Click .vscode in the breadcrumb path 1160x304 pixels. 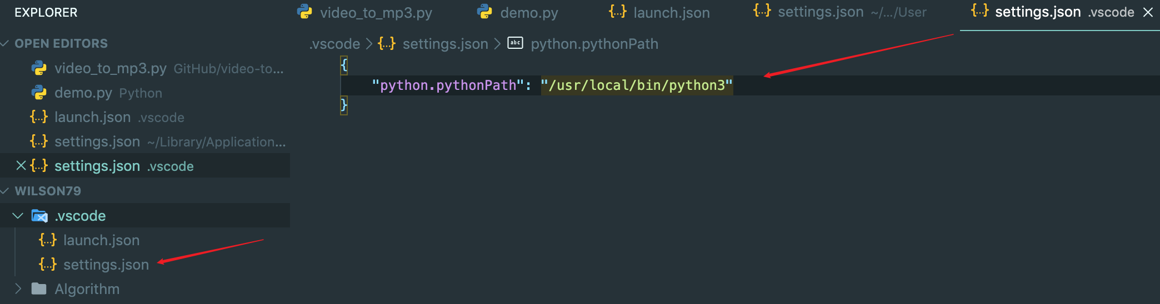pos(334,44)
